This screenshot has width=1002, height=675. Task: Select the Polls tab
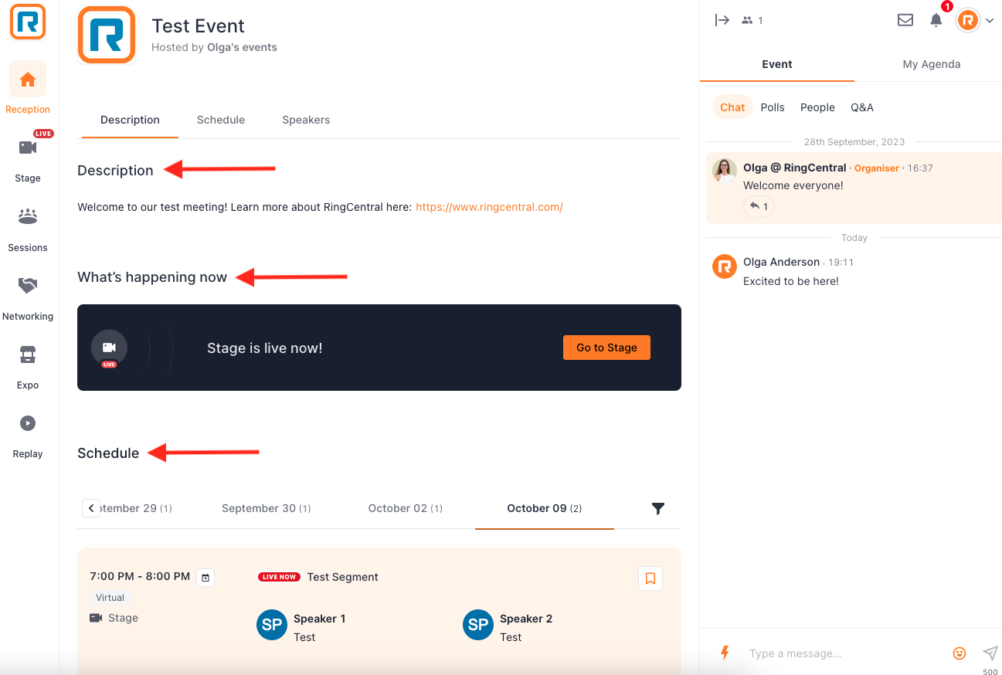(773, 107)
